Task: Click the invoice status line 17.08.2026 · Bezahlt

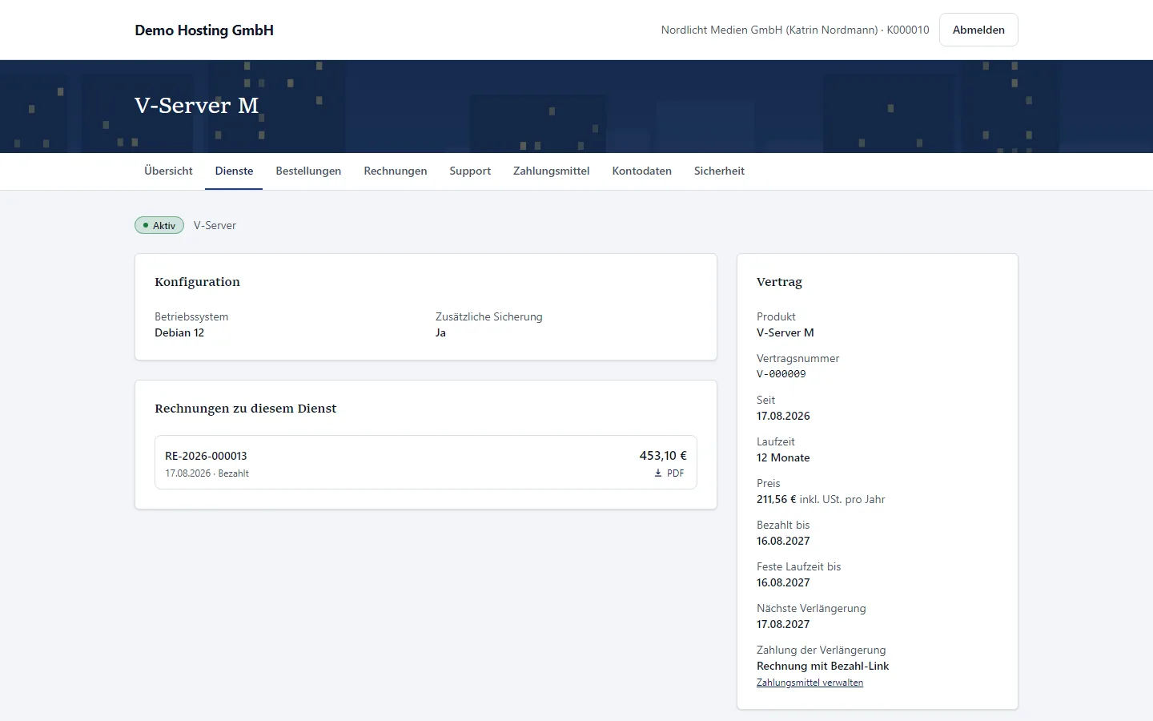Action: 207,473
